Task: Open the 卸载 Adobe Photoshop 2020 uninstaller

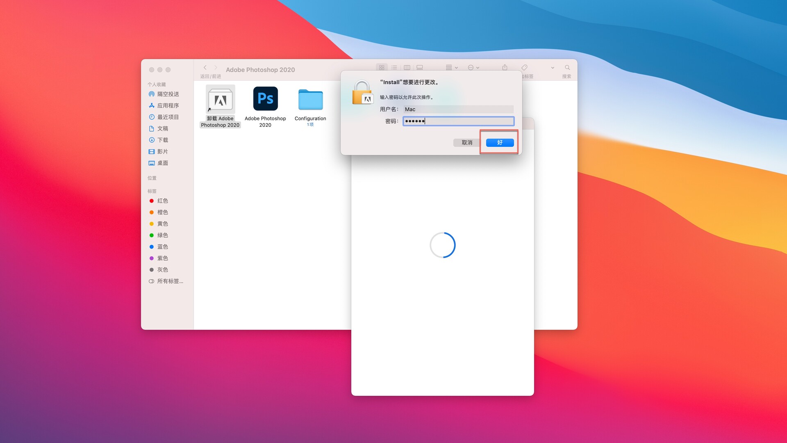Action: 220,98
